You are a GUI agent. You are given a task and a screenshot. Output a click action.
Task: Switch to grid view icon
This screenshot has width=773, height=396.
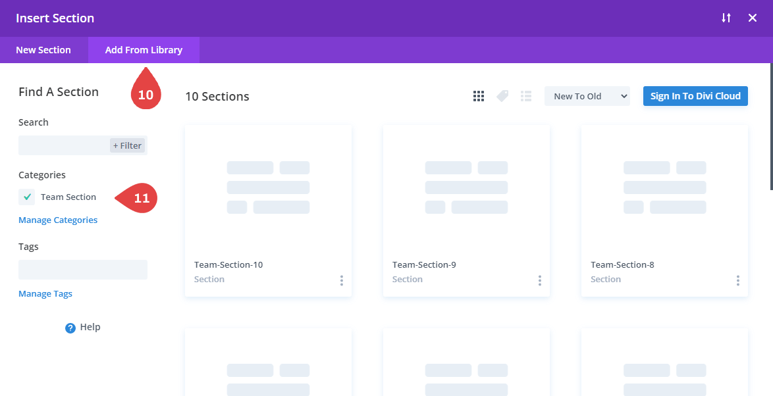(478, 96)
